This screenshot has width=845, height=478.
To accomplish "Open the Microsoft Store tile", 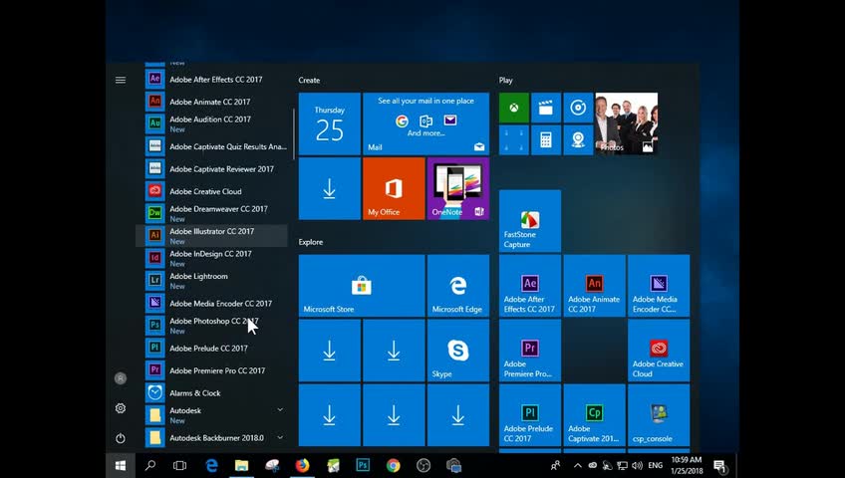I will [362, 286].
